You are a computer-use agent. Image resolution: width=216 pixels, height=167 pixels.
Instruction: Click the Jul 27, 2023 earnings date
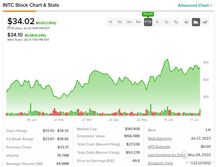200,138
